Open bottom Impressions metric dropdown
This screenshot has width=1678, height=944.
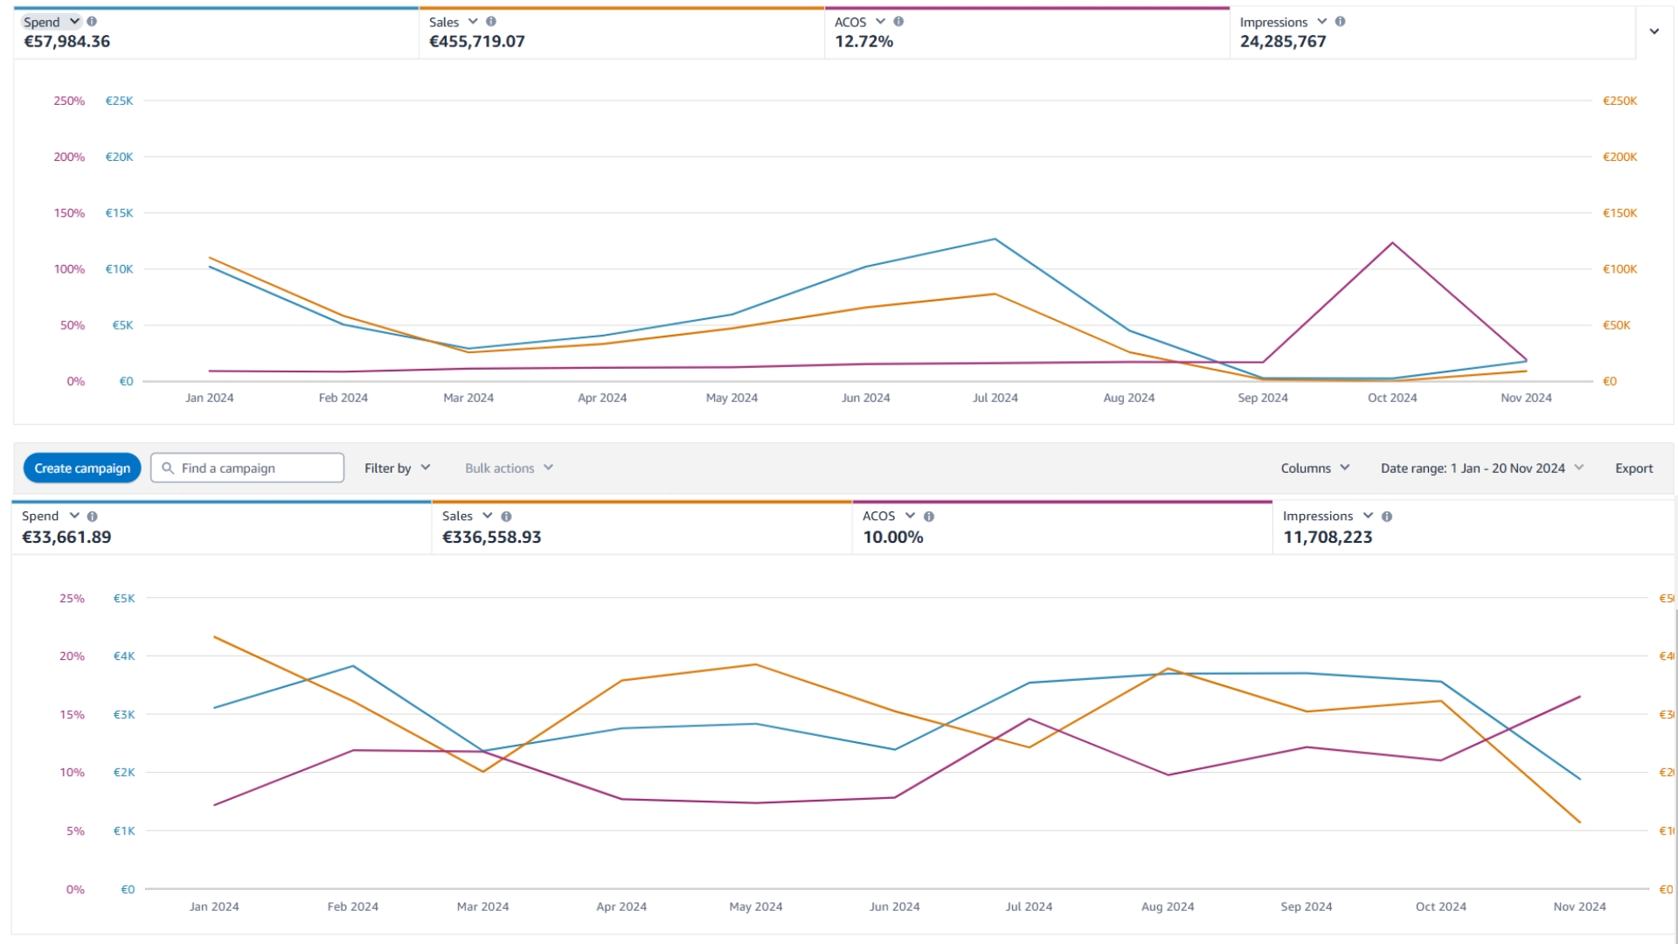(x=1368, y=517)
